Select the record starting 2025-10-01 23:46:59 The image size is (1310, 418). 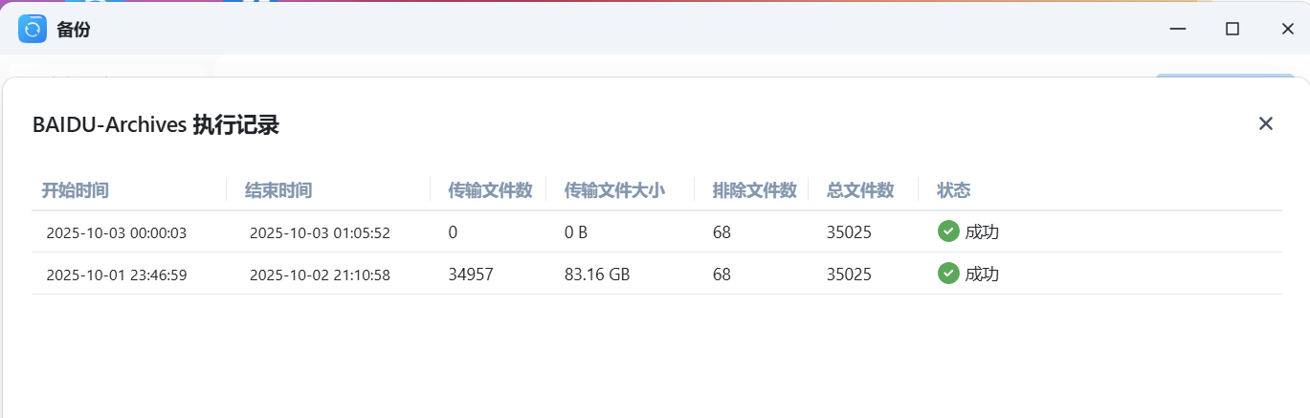pyautogui.click(x=117, y=275)
